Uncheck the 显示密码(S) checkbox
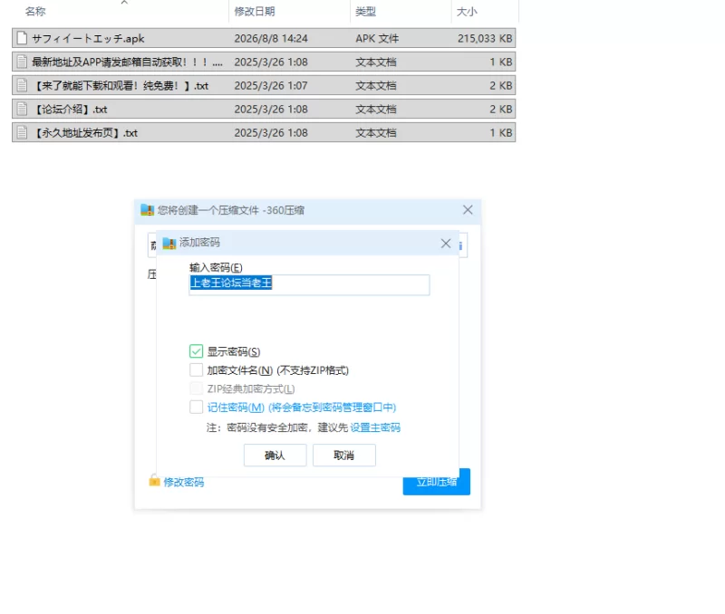The height and width of the screenshot is (614, 725). click(x=196, y=351)
